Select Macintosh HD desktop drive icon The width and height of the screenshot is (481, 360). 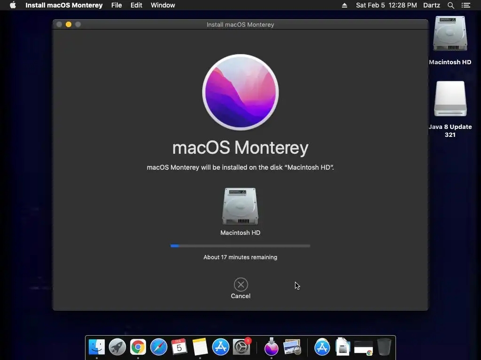pyautogui.click(x=450, y=34)
